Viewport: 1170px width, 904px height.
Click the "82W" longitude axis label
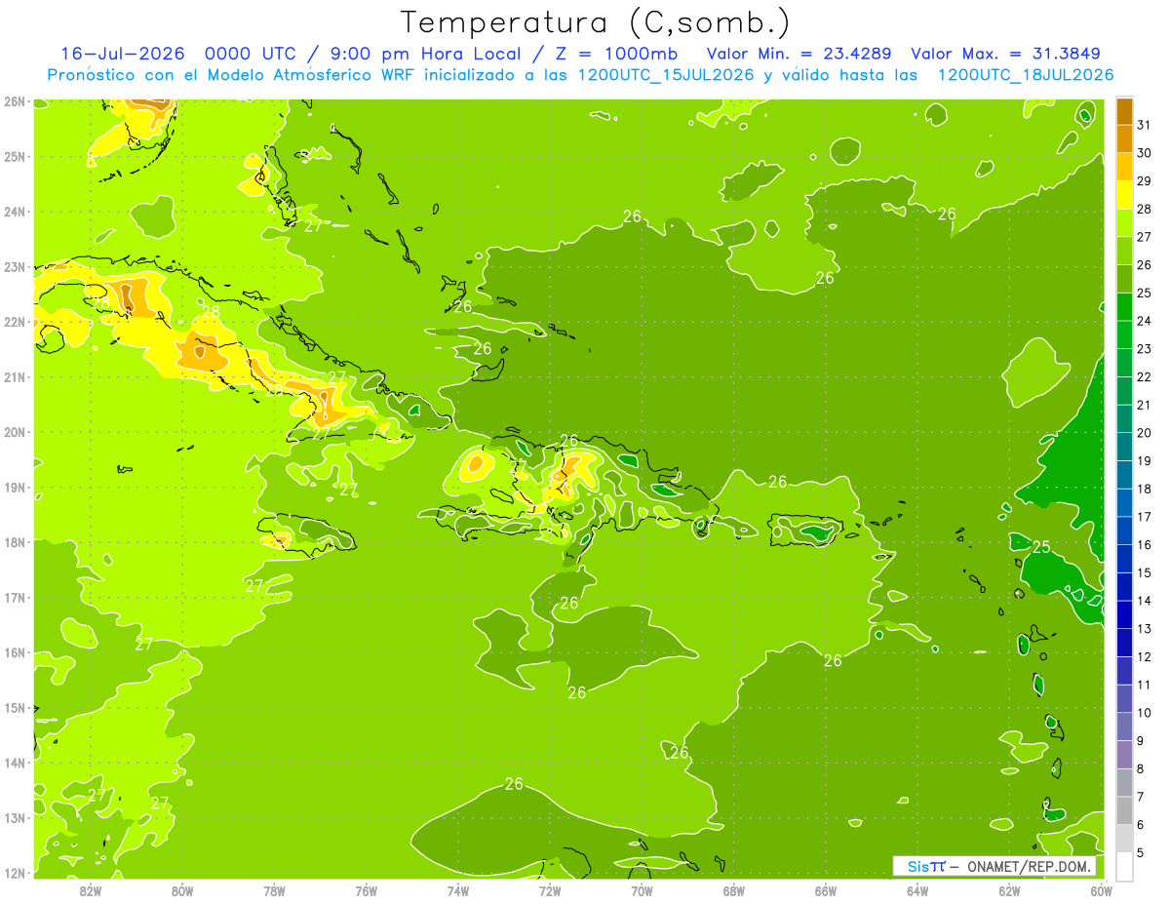click(91, 890)
